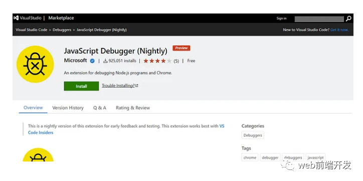Click the green Install button
This screenshot has height=181, width=363.
tap(81, 86)
